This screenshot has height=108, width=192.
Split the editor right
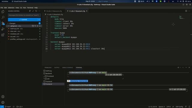(x=186, y=11)
